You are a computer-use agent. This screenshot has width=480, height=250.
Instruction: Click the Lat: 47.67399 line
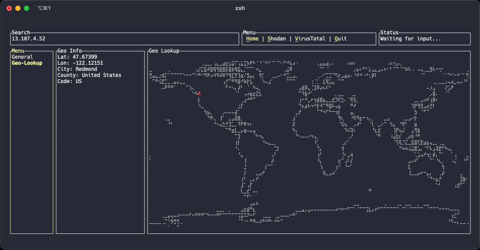pos(77,57)
